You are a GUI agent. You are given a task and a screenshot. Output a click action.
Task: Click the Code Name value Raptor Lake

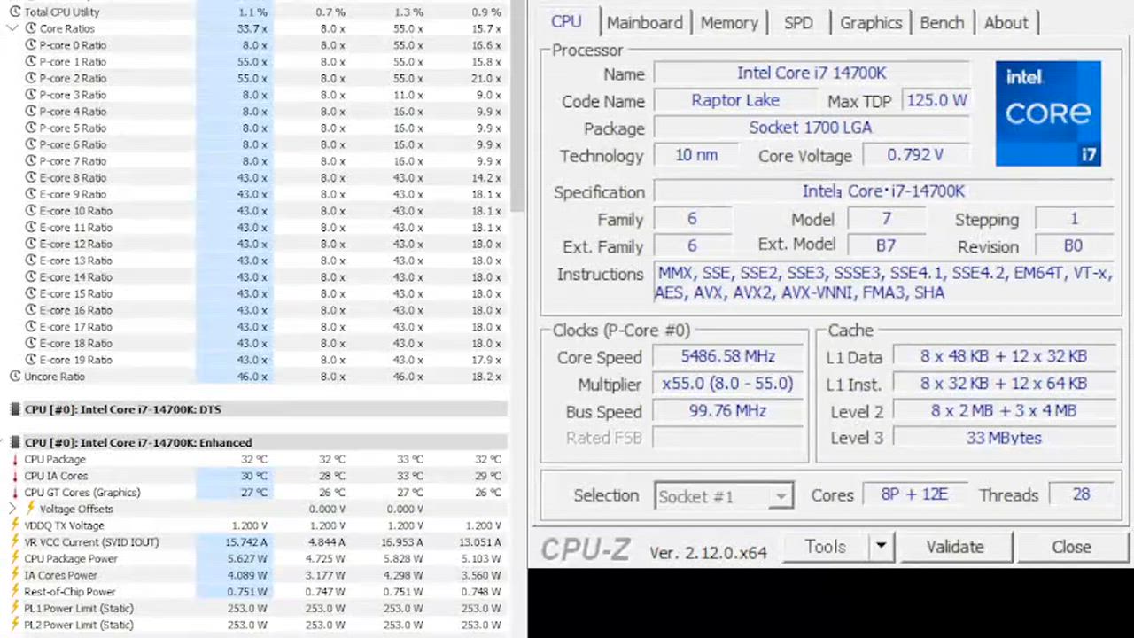[735, 100]
